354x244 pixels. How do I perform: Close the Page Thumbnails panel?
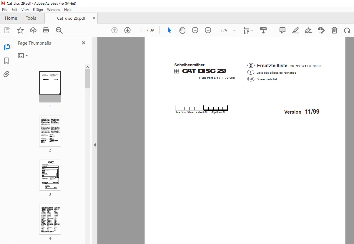click(x=84, y=43)
